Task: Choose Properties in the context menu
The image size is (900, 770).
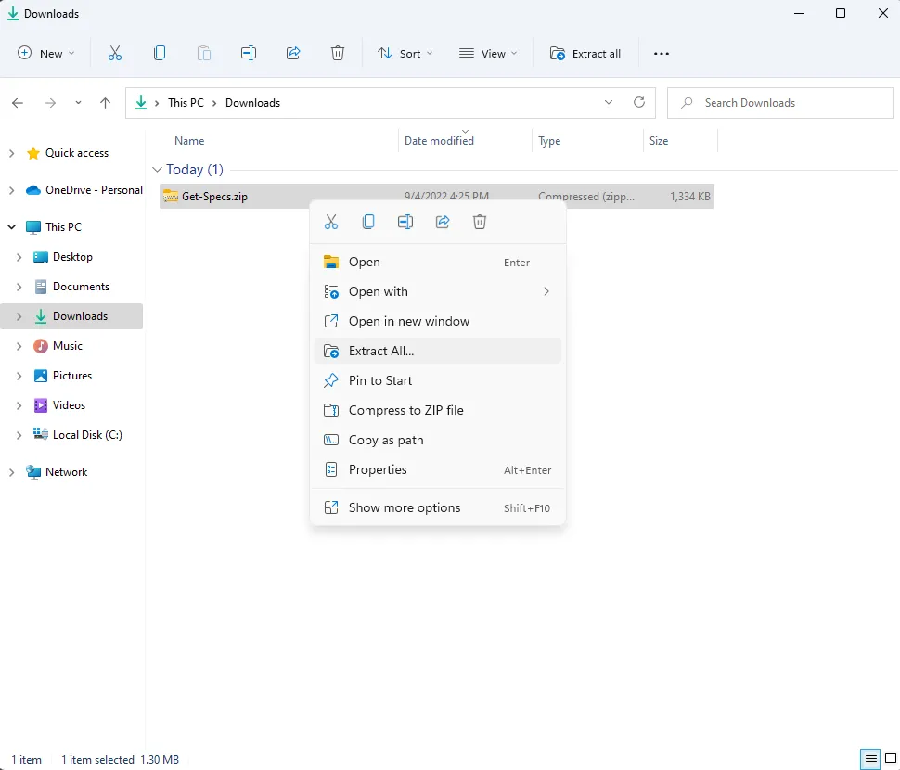Action: 378,469
